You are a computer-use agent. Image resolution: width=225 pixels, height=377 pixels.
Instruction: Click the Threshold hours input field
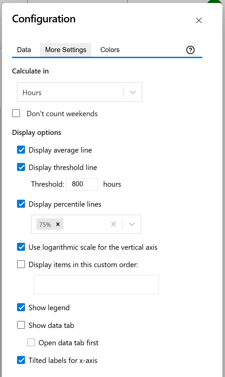(82, 184)
